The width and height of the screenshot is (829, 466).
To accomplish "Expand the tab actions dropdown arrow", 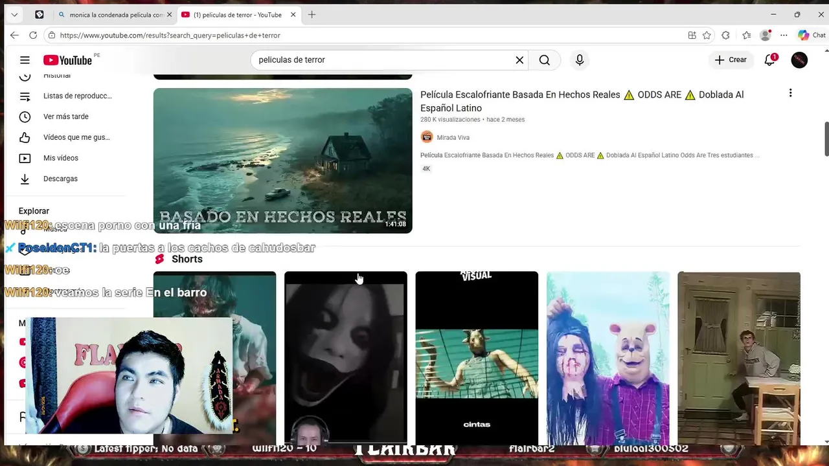I will coord(14,14).
